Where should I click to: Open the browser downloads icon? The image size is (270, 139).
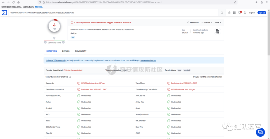(256, 2)
